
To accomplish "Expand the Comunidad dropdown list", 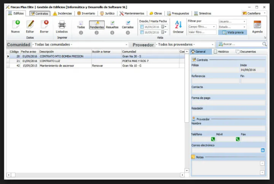I will (126, 45).
